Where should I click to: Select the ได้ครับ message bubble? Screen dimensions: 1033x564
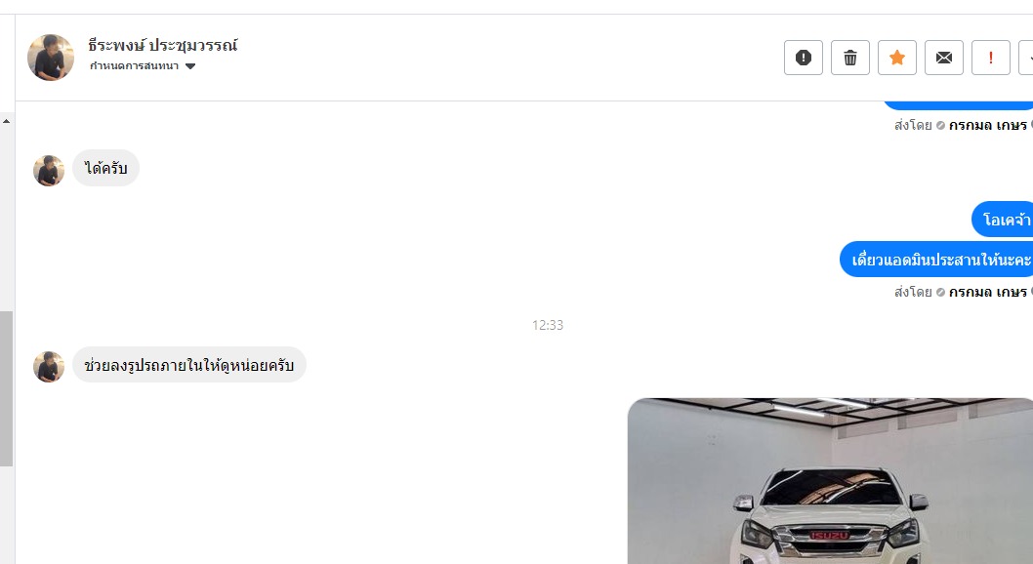point(105,168)
